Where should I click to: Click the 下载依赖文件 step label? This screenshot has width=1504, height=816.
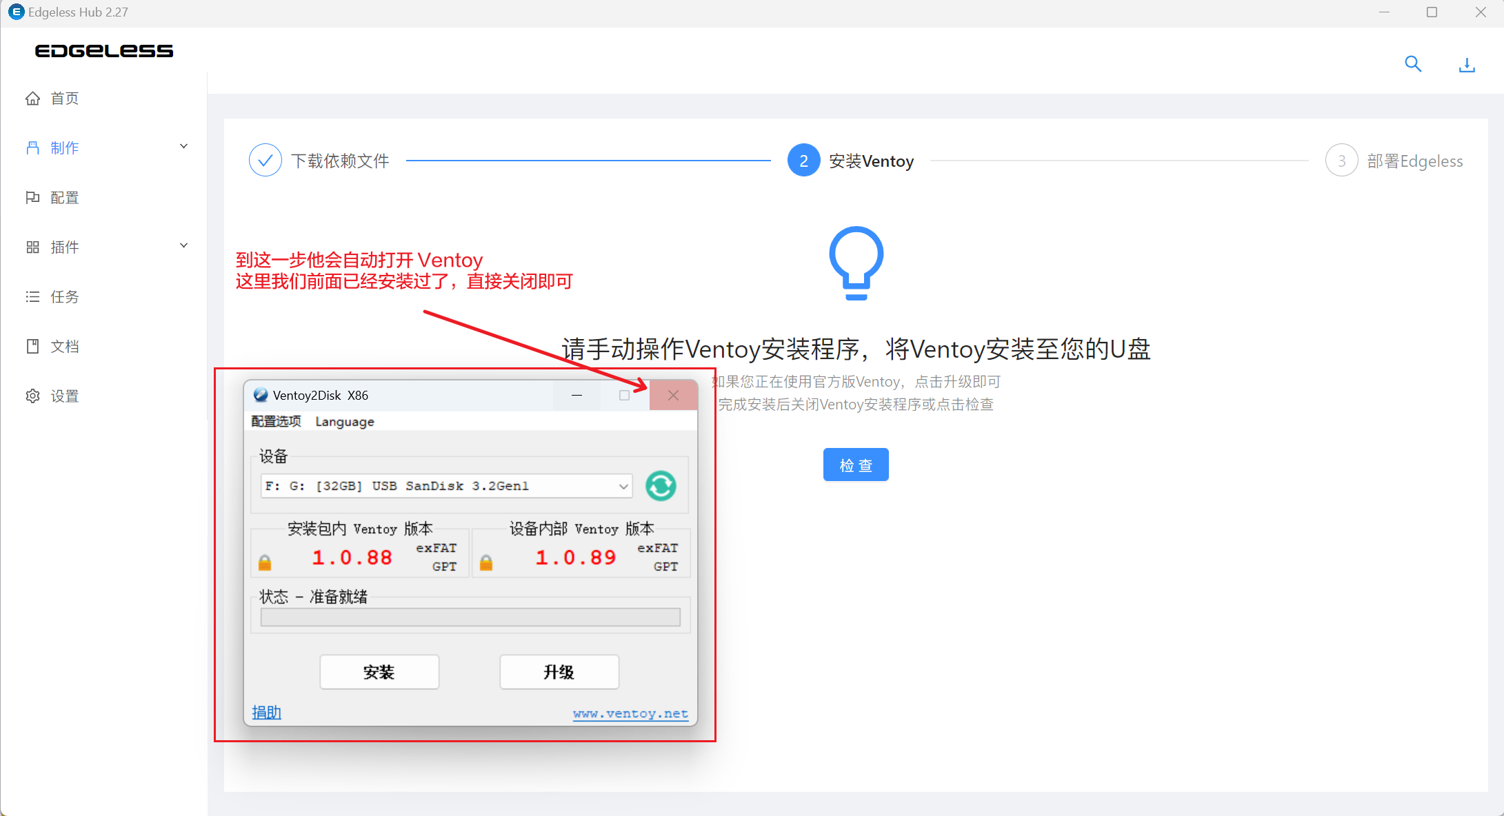(x=340, y=161)
